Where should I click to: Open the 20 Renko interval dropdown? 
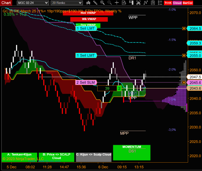click(x=67, y=3)
